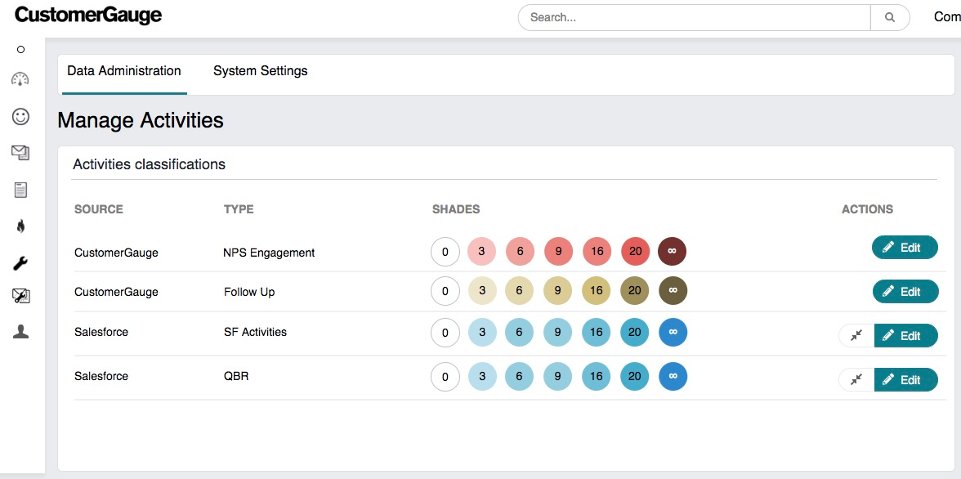Click the Manage Activities page title
Image resolution: width=961 pixels, height=479 pixels.
(x=141, y=119)
